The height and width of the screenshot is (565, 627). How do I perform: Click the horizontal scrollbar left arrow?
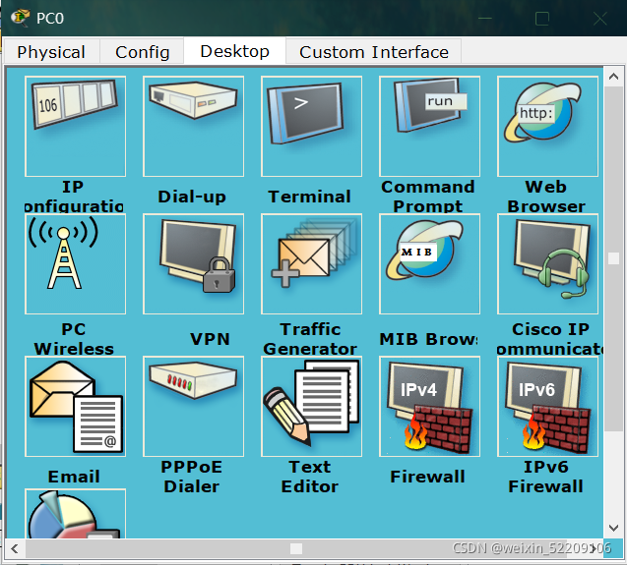[15, 548]
